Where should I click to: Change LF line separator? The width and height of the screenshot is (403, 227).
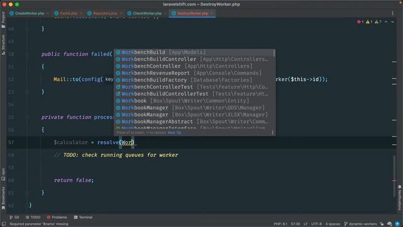pos(305,224)
